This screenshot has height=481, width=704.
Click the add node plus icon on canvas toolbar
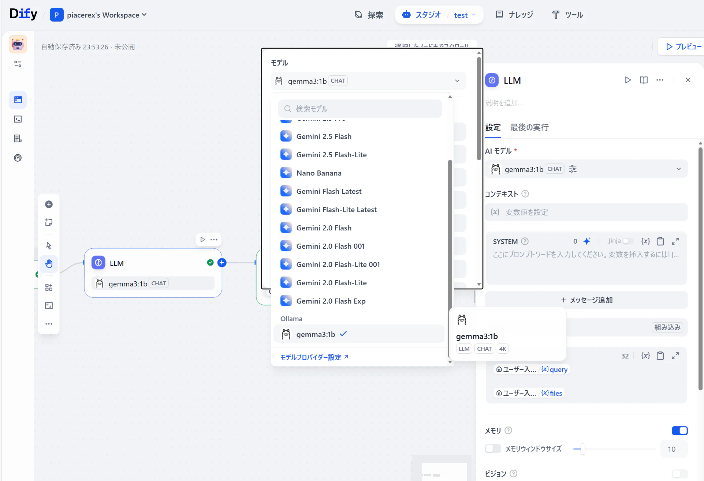point(49,204)
